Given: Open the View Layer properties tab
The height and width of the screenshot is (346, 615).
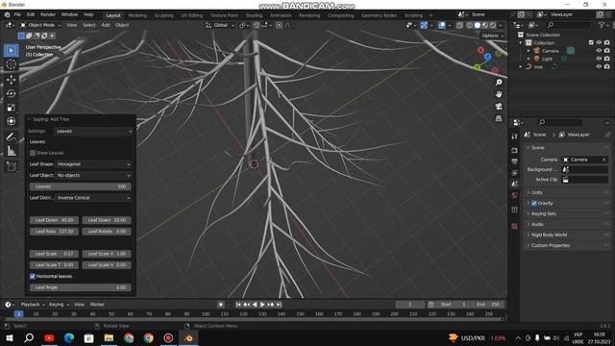Looking at the screenshot, I should (515, 173).
